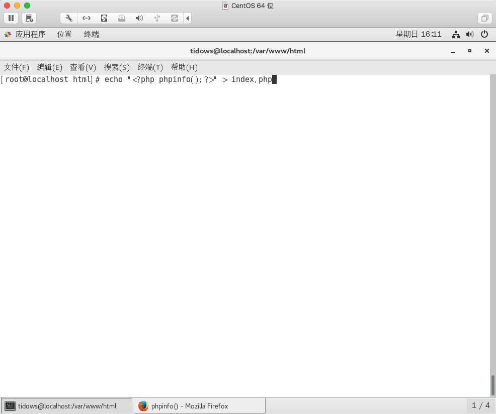Image resolution: width=496 pixels, height=414 pixels.
Task: Open the GNOME volume tray icon
Action: pyautogui.click(x=470, y=34)
